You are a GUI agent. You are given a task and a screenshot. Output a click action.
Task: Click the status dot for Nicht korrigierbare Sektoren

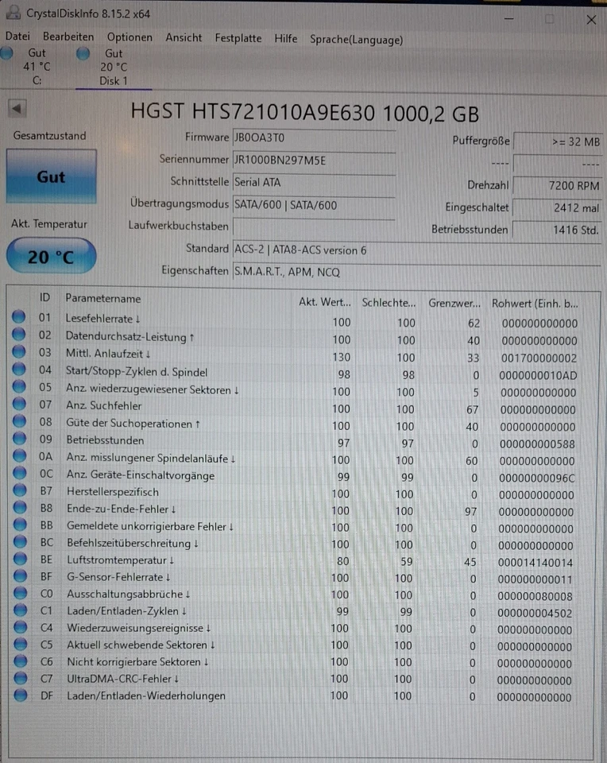[21, 660]
